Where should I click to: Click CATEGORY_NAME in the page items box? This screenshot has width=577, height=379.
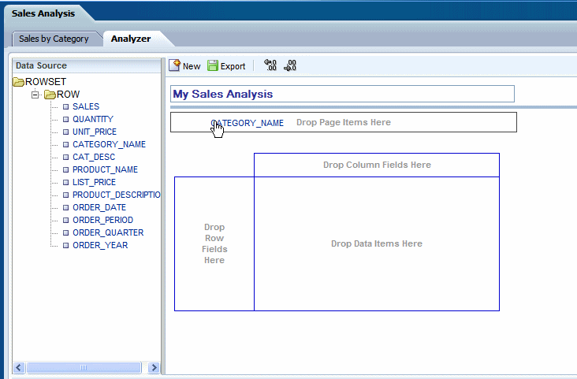[247, 123]
